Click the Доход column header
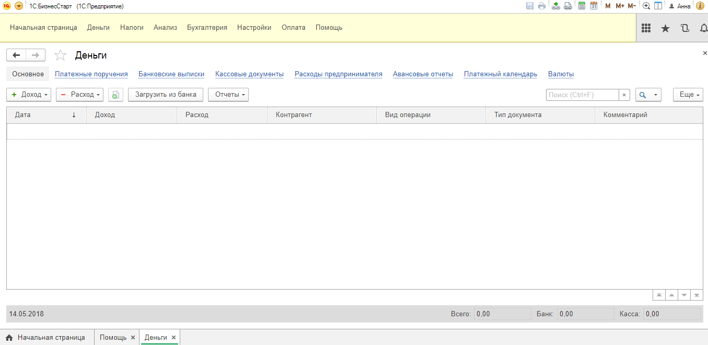This screenshot has width=708, height=345. [132, 115]
